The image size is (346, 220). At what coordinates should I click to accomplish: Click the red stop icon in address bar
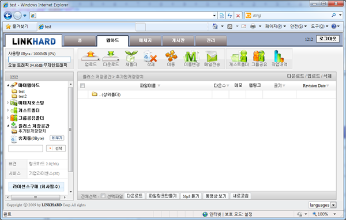tap(238, 16)
